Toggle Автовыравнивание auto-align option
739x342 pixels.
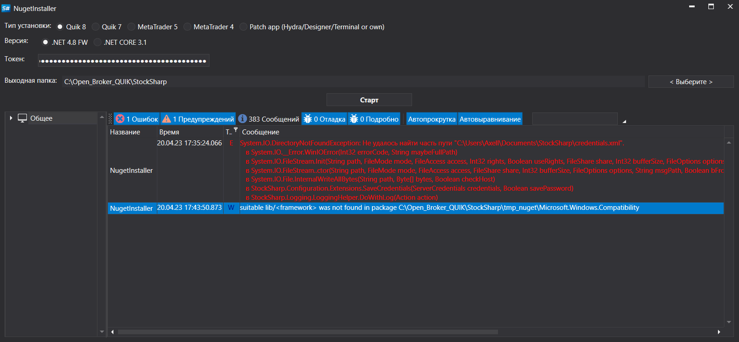(x=490, y=119)
